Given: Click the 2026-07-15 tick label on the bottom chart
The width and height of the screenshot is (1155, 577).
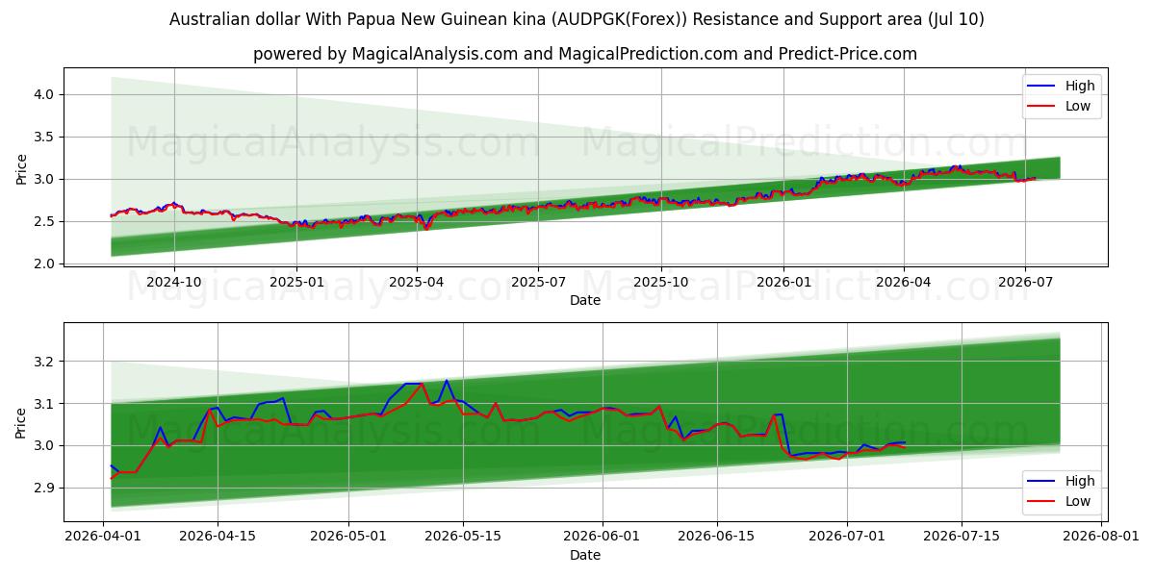Looking at the screenshot, I should click(962, 538).
